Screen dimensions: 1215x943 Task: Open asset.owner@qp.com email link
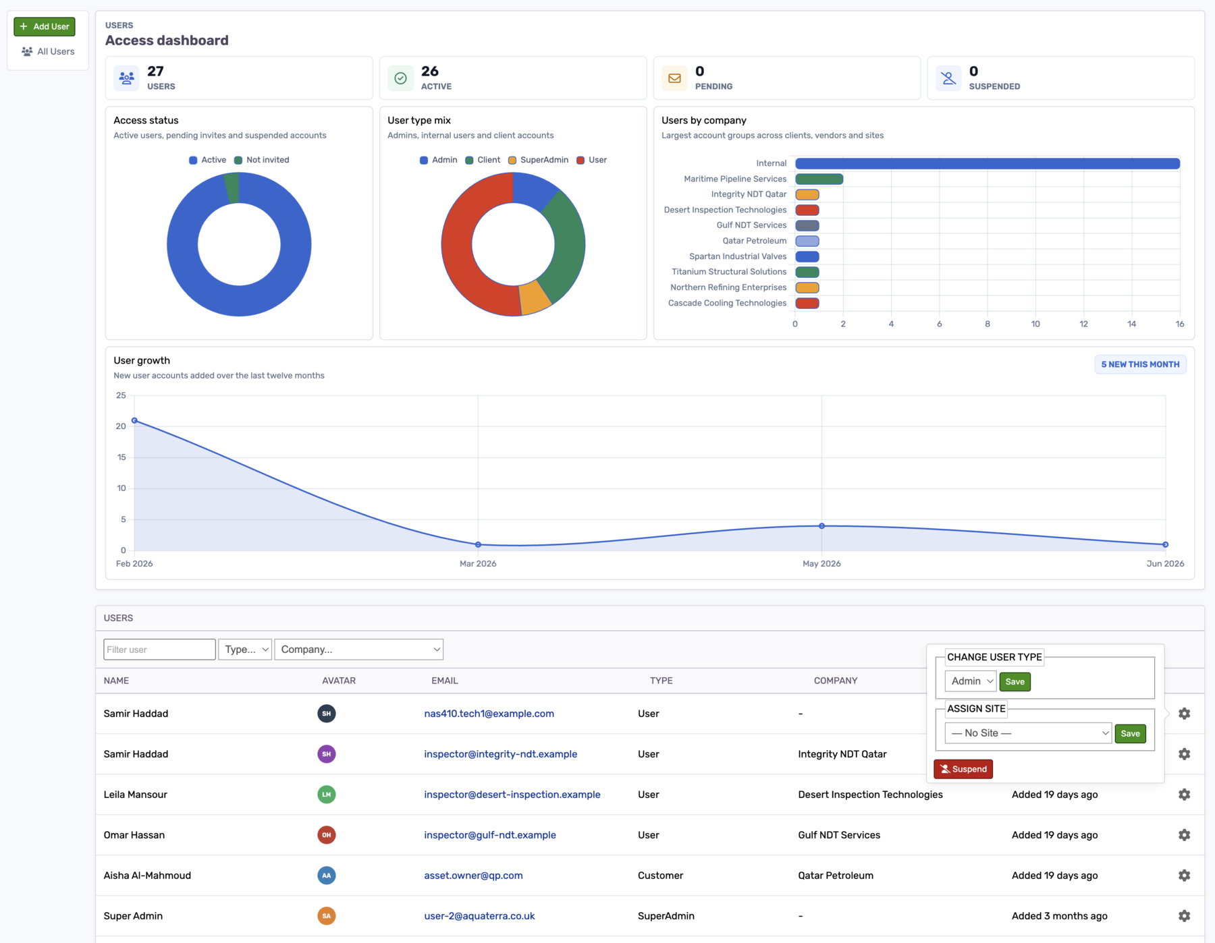[x=473, y=876]
